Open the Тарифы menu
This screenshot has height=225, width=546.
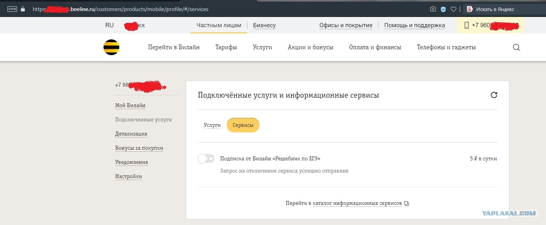226,47
